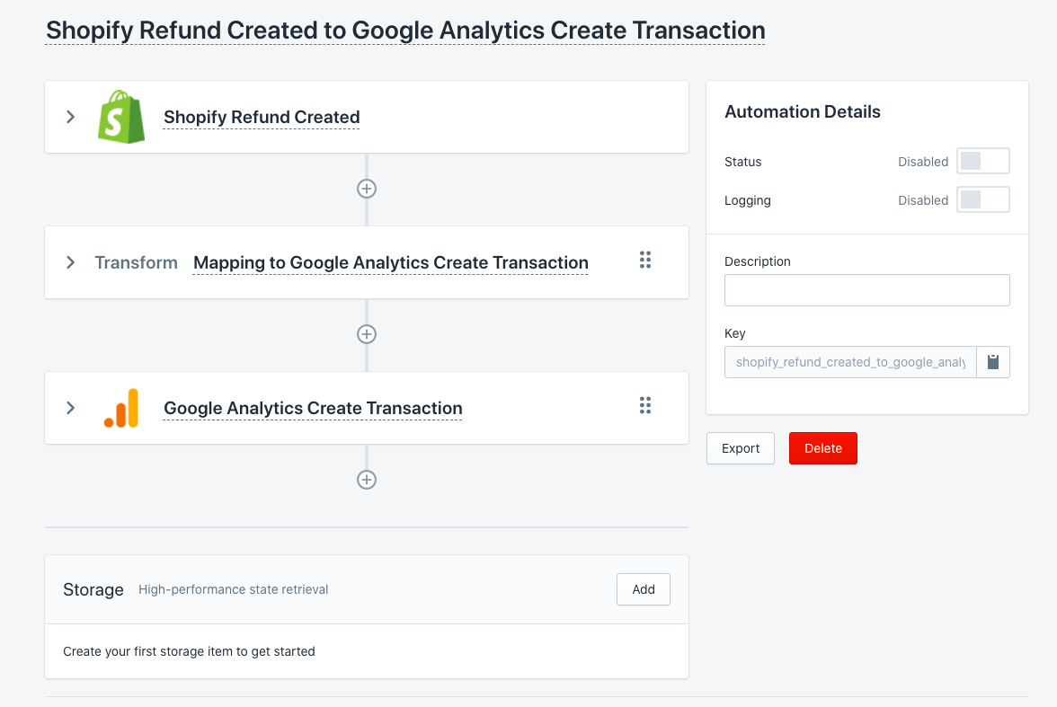The width and height of the screenshot is (1057, 707).
Task: Expand the Shopify Refund Created step
Action: click(71, 117)
